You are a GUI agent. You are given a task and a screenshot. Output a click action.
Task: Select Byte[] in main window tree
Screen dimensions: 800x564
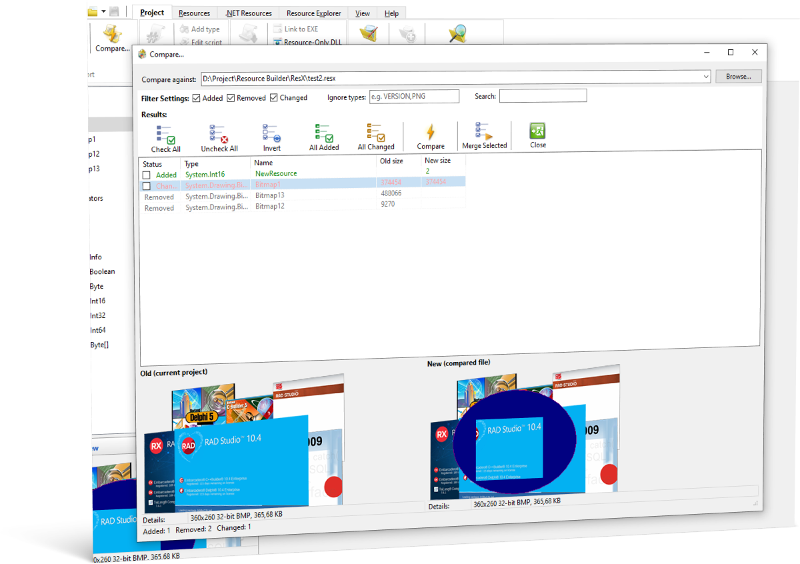coord(99,345)
